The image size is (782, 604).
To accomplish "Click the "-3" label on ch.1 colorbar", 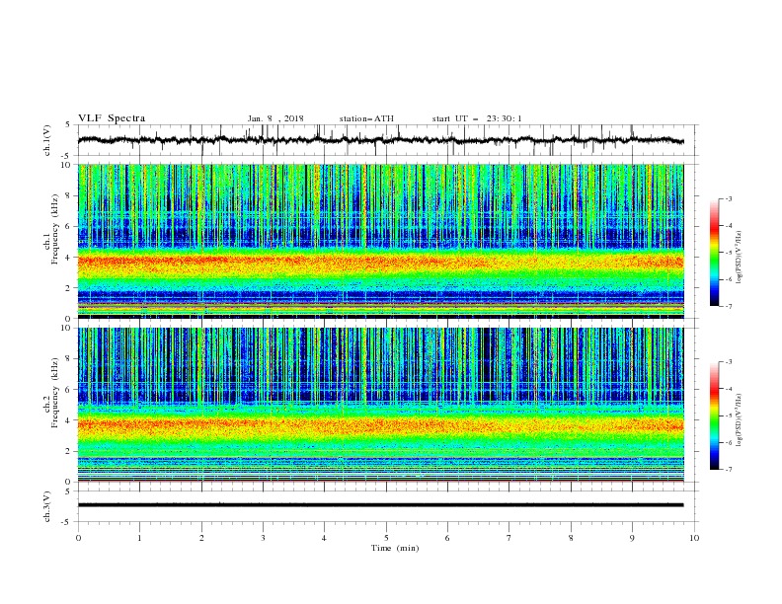I will (x=729, y=198).
